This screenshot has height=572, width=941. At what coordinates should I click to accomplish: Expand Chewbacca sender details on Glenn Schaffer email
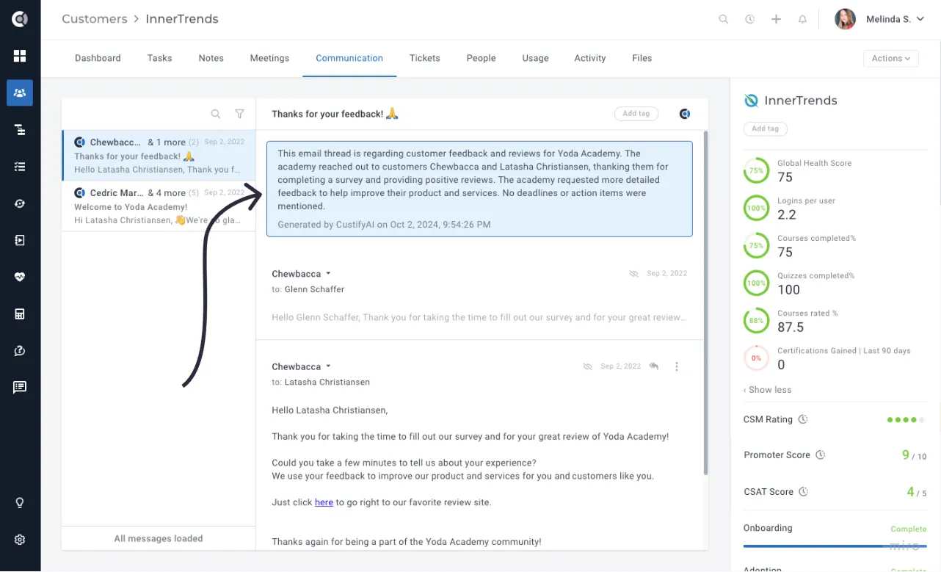point(329,274)
